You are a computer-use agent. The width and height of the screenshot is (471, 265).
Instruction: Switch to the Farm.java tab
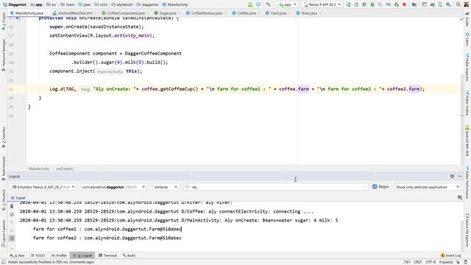(x=278, y=13)
